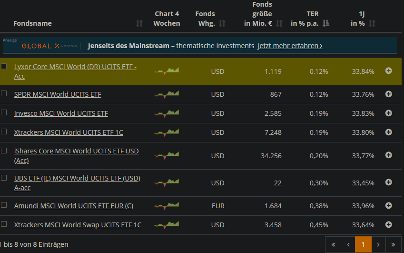Check the UBS ETF (IE) MSCI World row

click(x=4, y=178)
